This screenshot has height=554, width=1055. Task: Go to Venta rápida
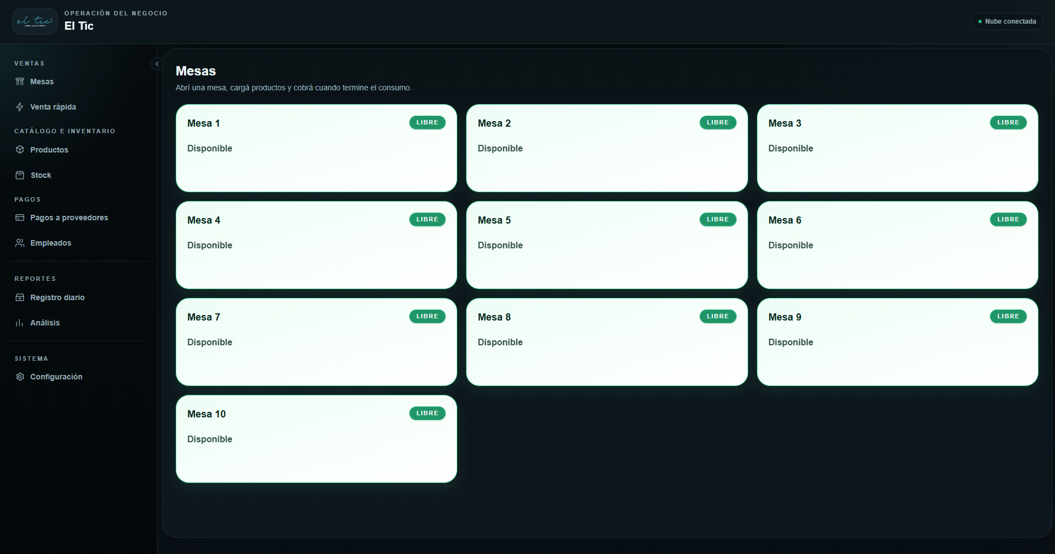point(78,107)
